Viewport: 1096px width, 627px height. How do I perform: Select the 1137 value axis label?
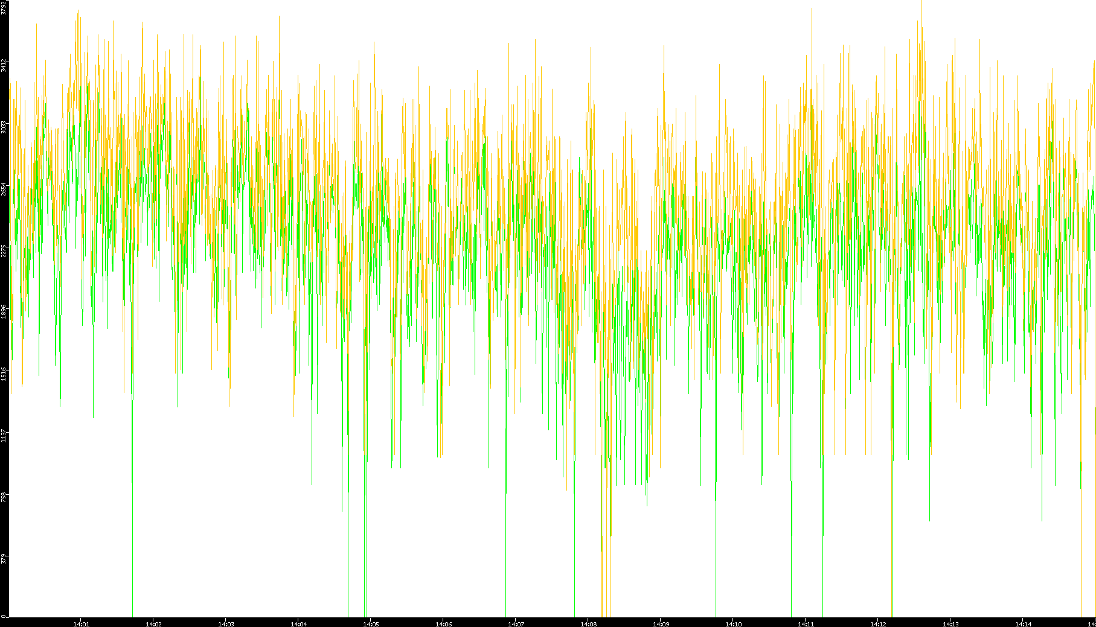[4, 435]
